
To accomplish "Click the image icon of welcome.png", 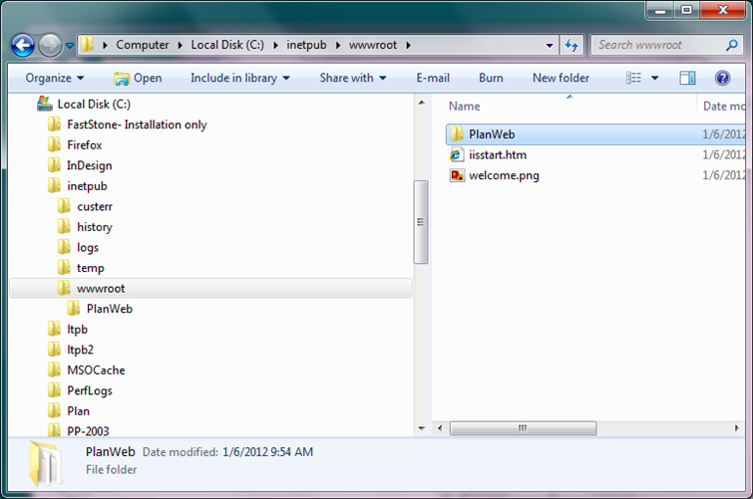I will click(x=457, y=175).
